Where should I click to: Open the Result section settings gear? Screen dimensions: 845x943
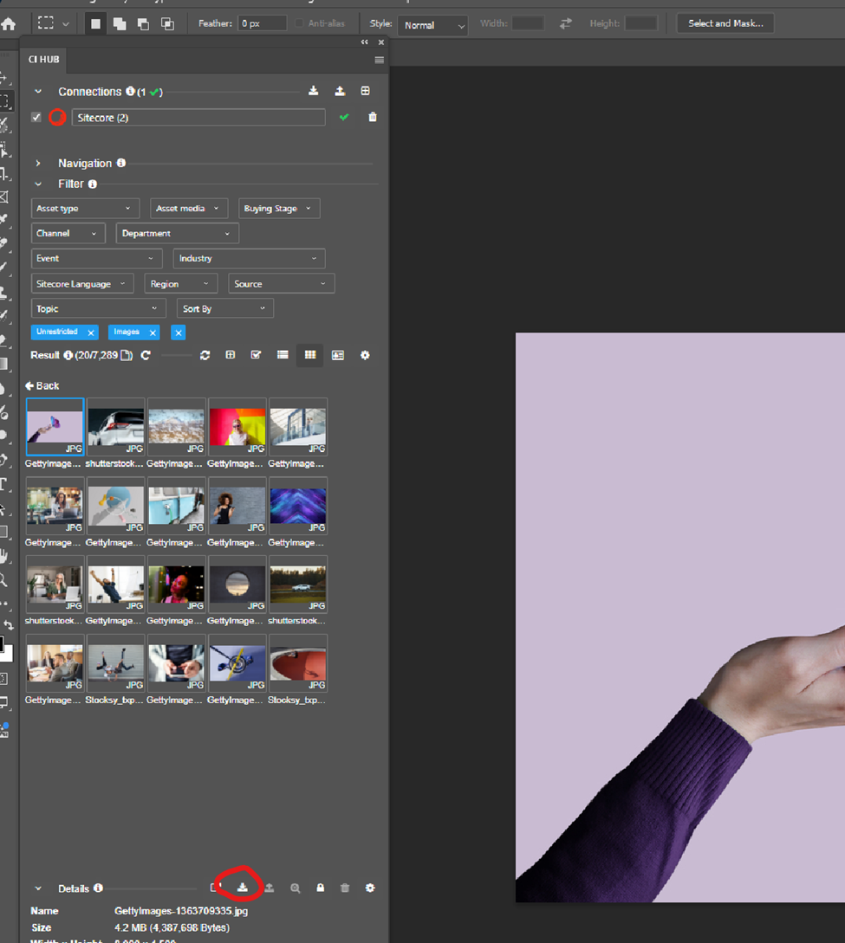(365, 355)
